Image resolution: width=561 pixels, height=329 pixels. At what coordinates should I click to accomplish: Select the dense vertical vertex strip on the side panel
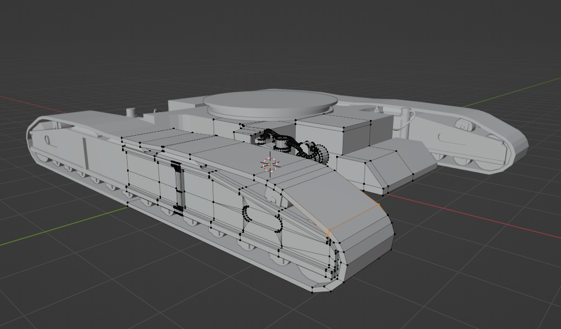pyautogui.click(x=178, y=189)
